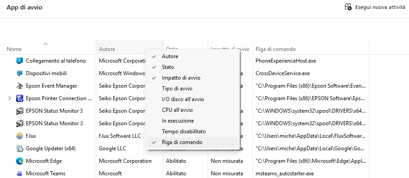Uncheck Impatto di avvio column option
This screenshot has height=178, width=409.
click(x=192, y=78)
